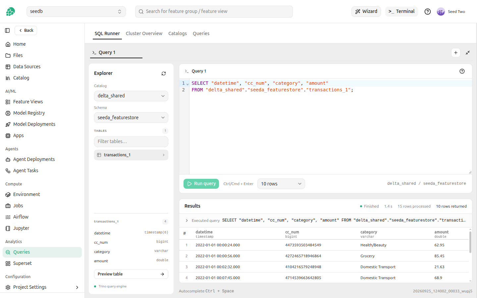This screenshot has height=298, width=477.
Task: Switch to Catalogs tab
Action: coord(178,33)
